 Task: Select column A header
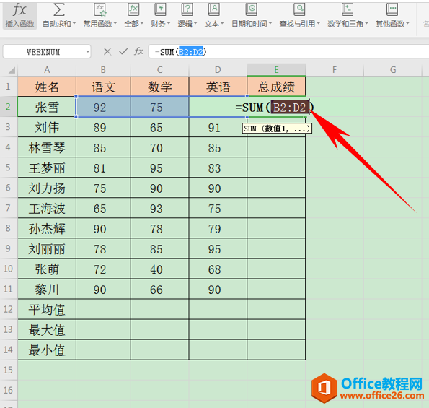click(47, 70)
